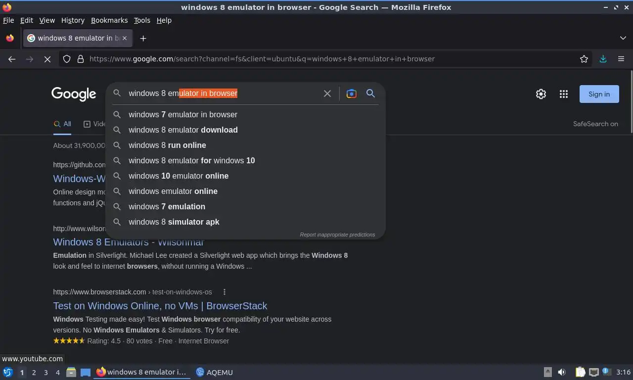633x380 pixels.
Task: Choose suggestion windows 8 simulator apk
Action: pyautogui.click(x=245, y=222)
